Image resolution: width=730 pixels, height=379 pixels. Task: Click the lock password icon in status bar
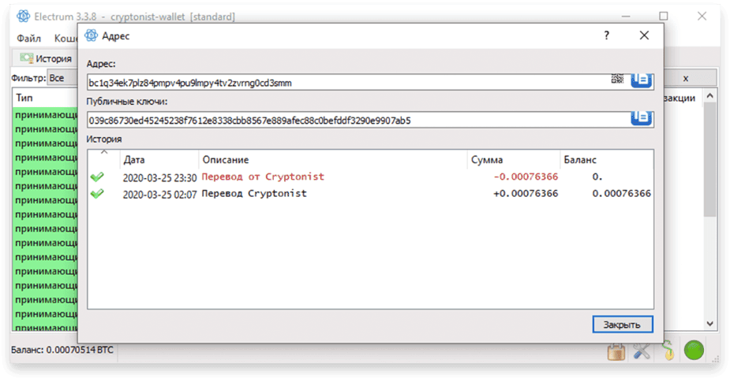pos(616,351)
